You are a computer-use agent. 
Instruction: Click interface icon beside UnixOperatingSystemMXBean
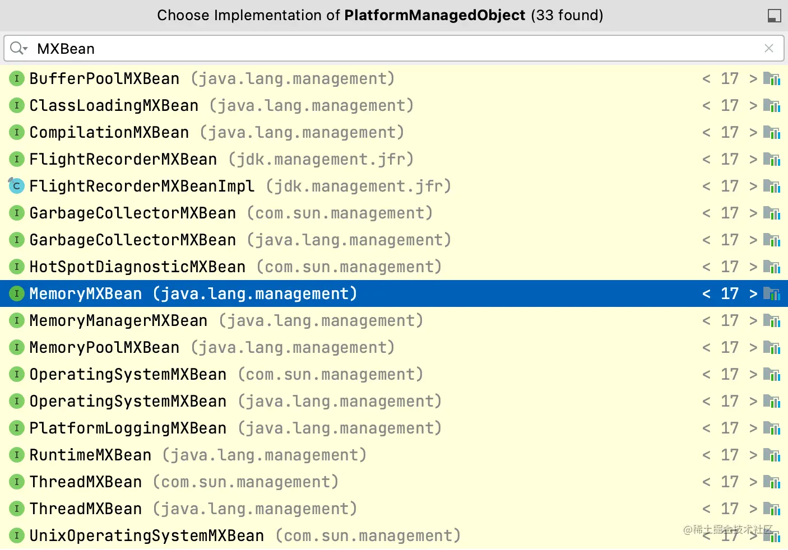point(17,535)
